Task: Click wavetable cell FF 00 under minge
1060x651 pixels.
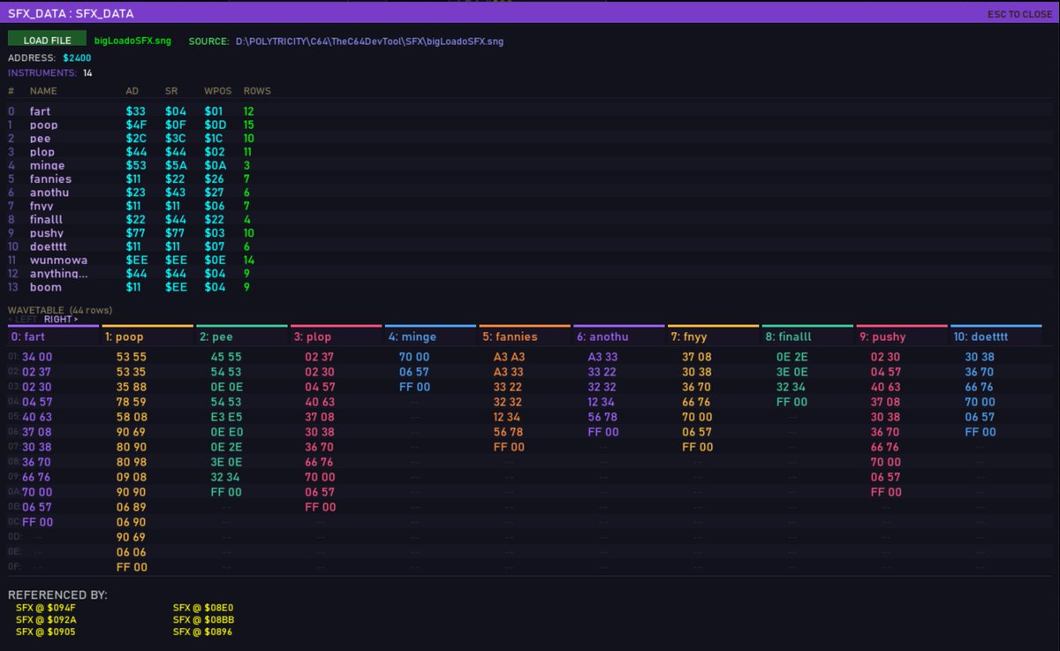Action: (415, 387)
